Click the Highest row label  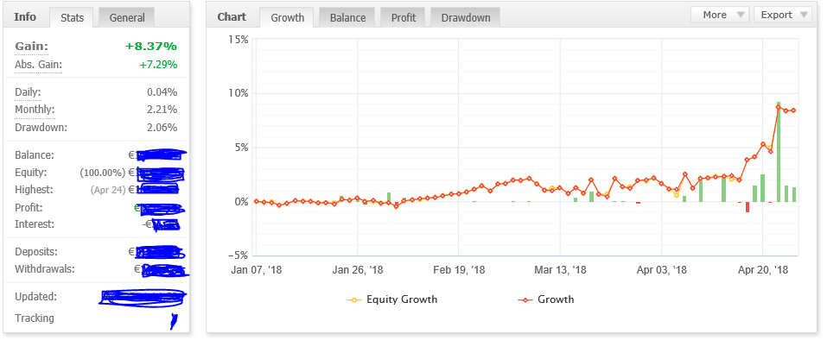(34, 189)
